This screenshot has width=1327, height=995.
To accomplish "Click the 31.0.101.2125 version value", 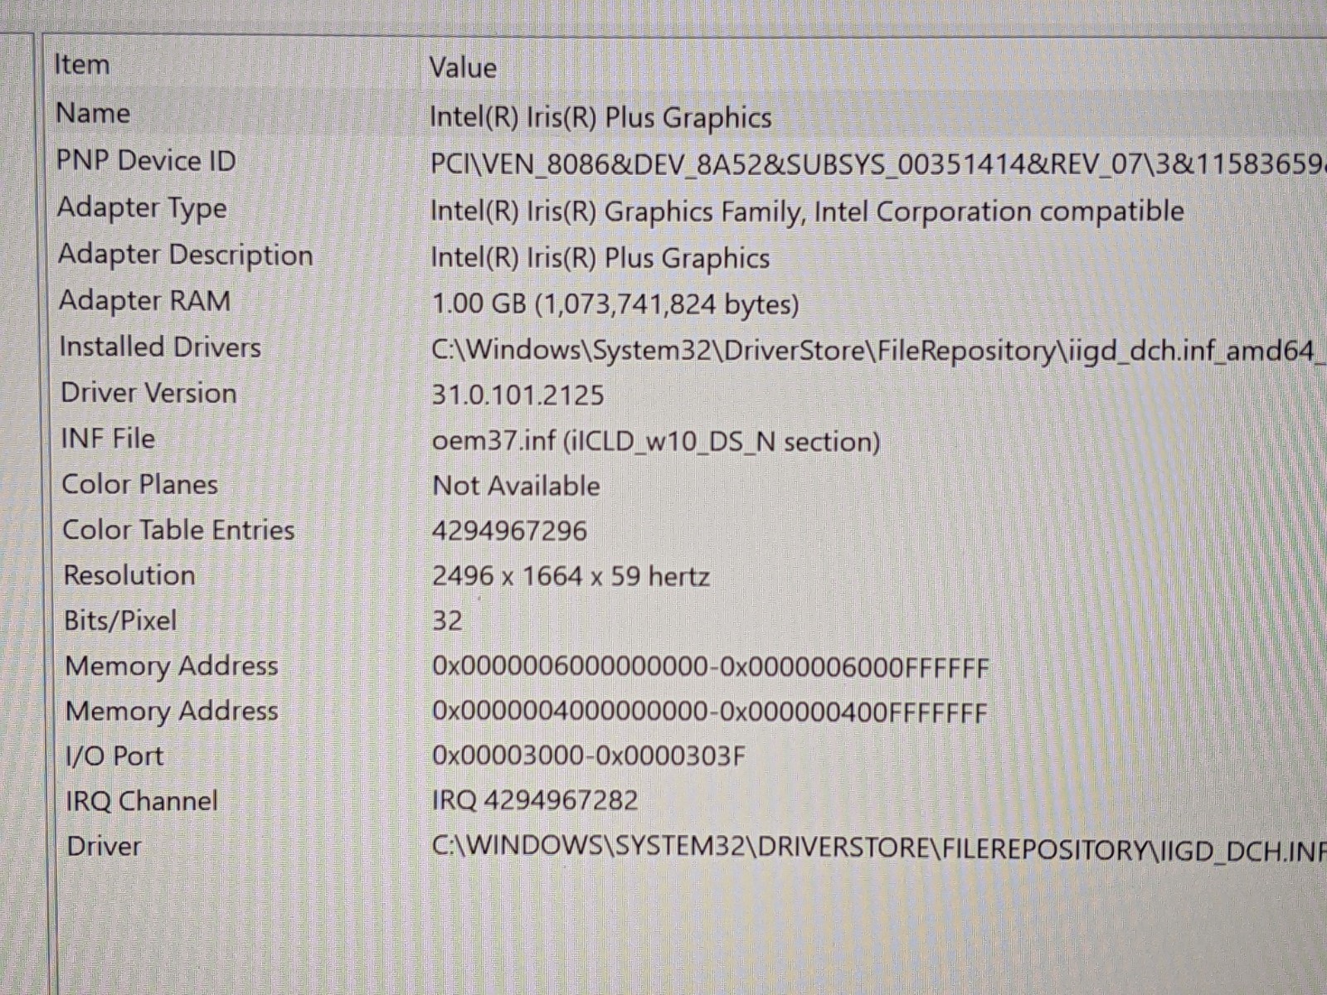I will coord(518,395).
